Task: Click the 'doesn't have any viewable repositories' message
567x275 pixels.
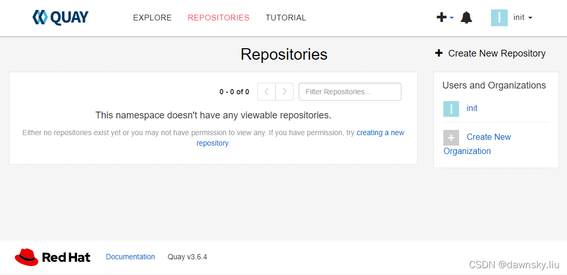Action: coord(213,115)
